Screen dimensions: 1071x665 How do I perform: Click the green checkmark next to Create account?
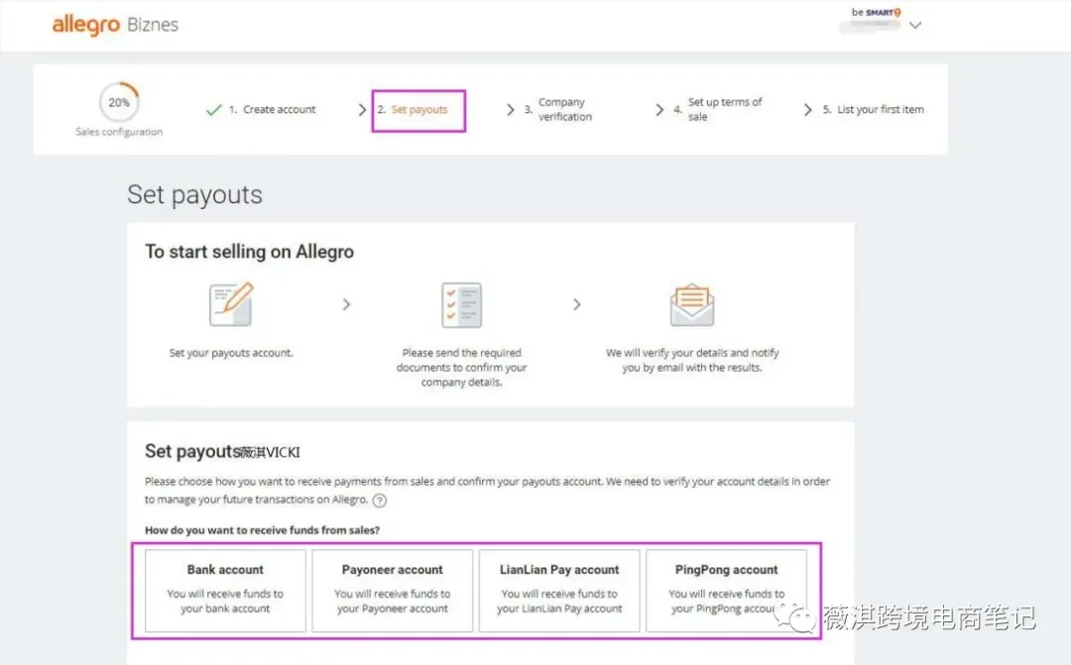pos(214,109)
